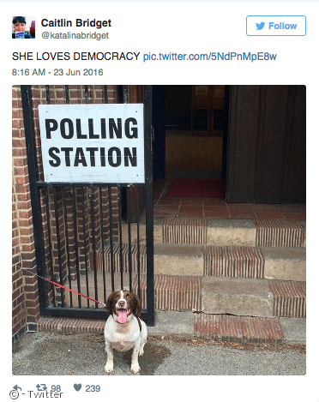The width and height of the screenshot is (319, 402).
Task: Click the like count 239
Action: [x=93, y=388]
